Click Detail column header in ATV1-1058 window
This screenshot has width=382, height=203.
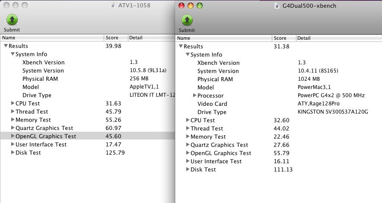[x=151, y=38]
